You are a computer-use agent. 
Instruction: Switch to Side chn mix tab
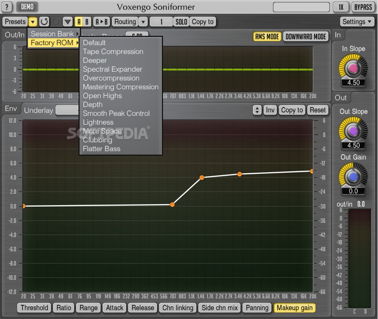[x=219, y=308]
